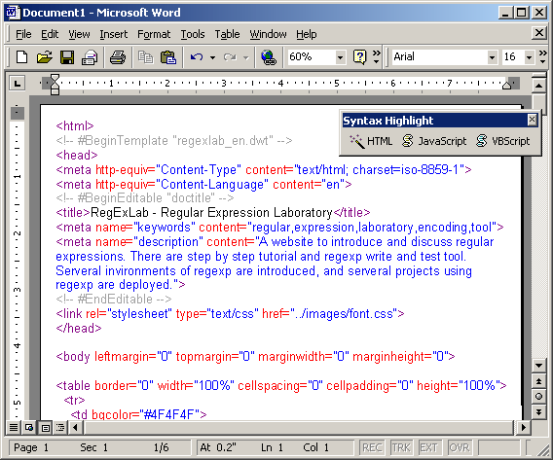Click the tab alignment selector on ruler
This screenshot has width=553, height=460.
tap(17, 84)
